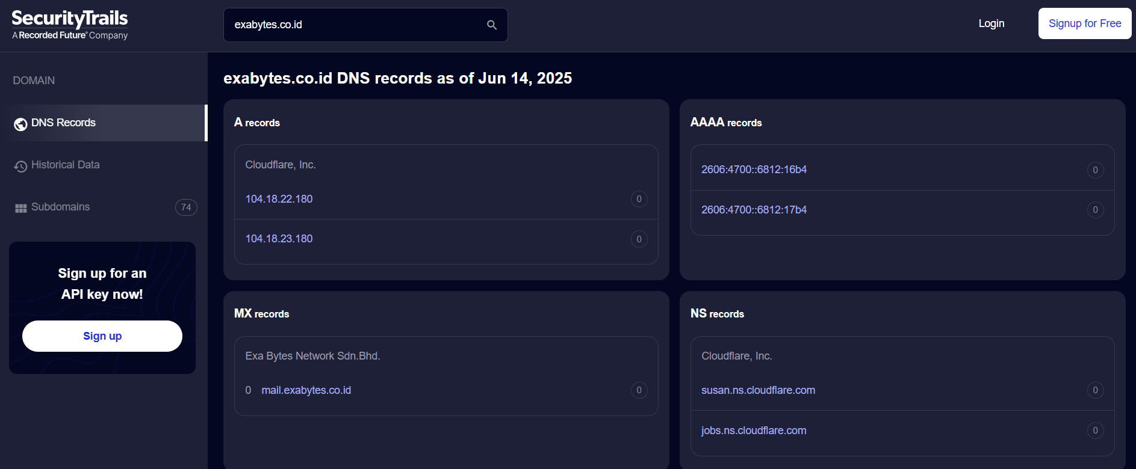Open MX record mail.exabytes.co.id

click(306, 390)
